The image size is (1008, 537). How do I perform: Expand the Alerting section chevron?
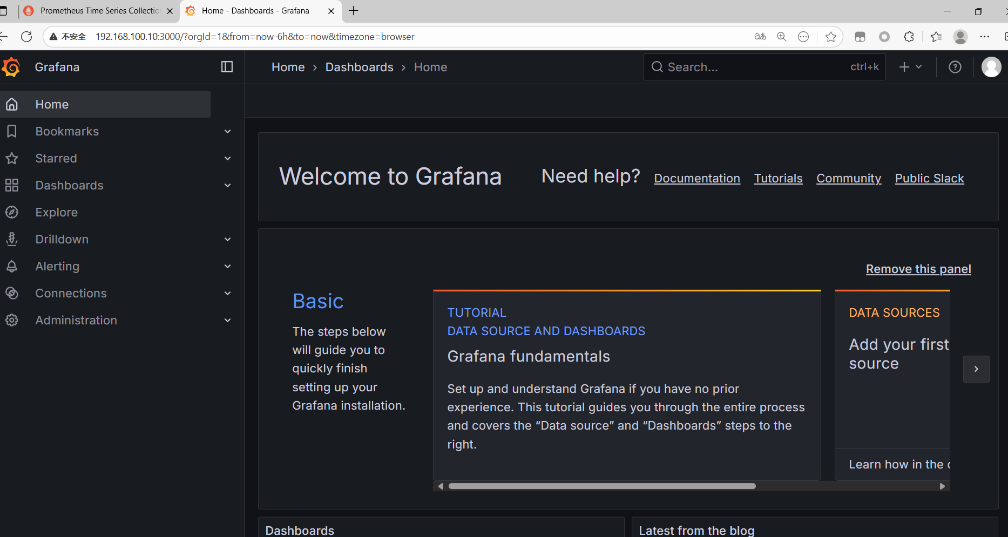click(228, 266)
